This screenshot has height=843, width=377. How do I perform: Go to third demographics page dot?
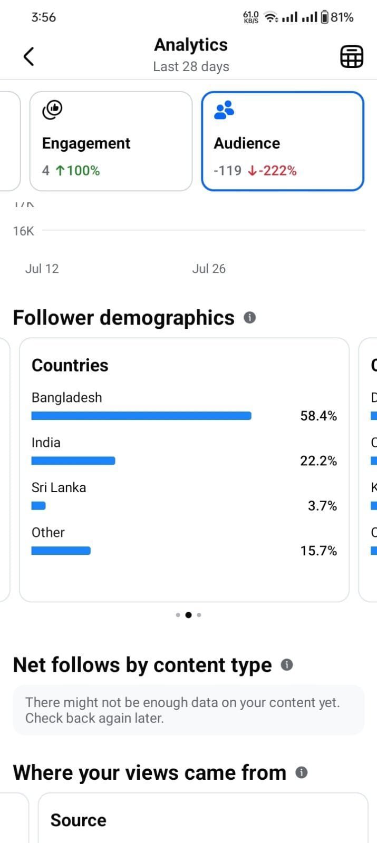coord(199,615)
